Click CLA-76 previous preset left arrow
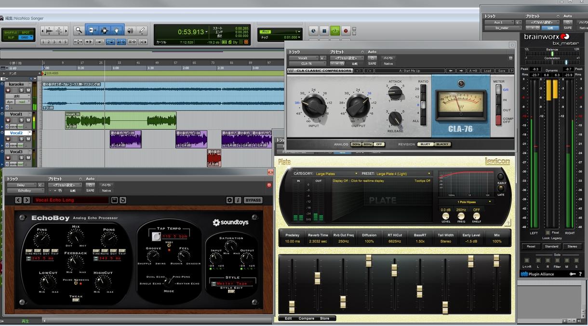 [451, 71]
